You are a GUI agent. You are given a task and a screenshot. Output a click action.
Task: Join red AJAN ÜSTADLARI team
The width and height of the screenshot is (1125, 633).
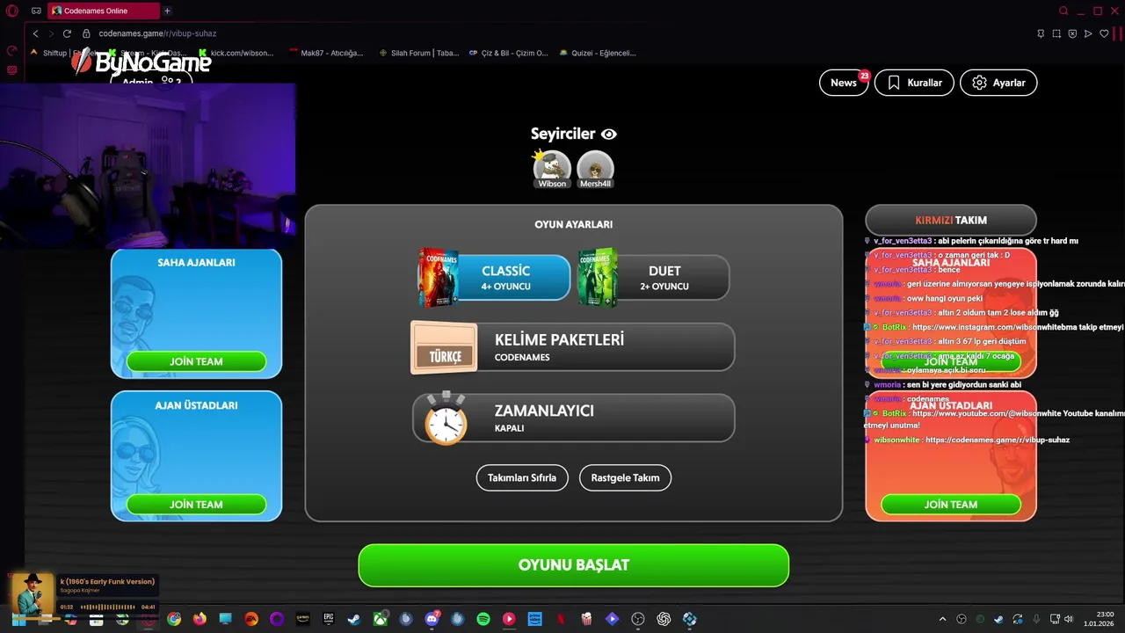click(x=951, y=505)
